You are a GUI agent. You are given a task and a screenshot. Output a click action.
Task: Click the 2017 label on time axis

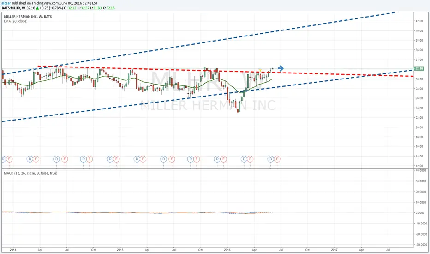point(334,250)
